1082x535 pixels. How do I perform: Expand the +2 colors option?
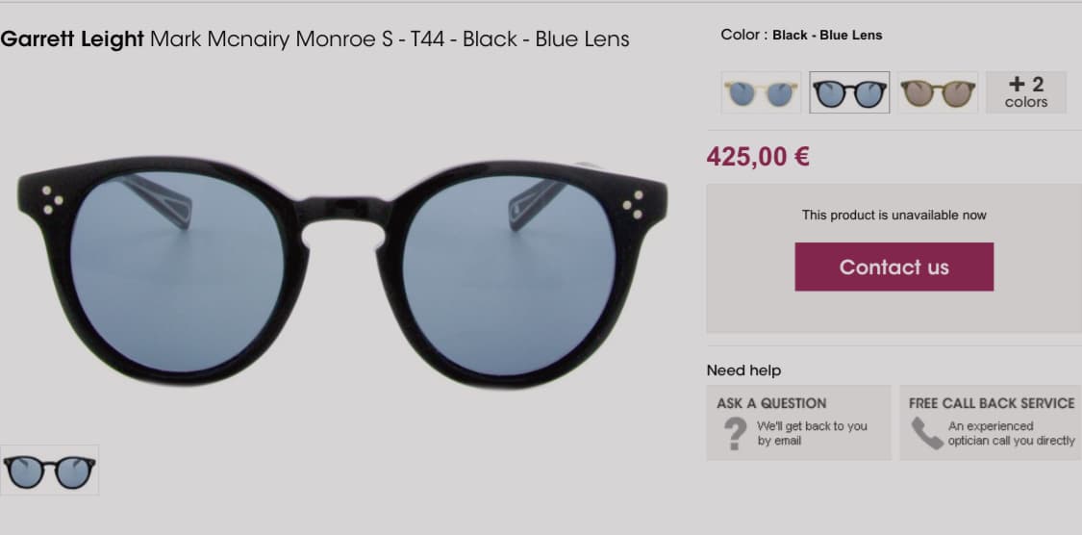point(1025,92)
